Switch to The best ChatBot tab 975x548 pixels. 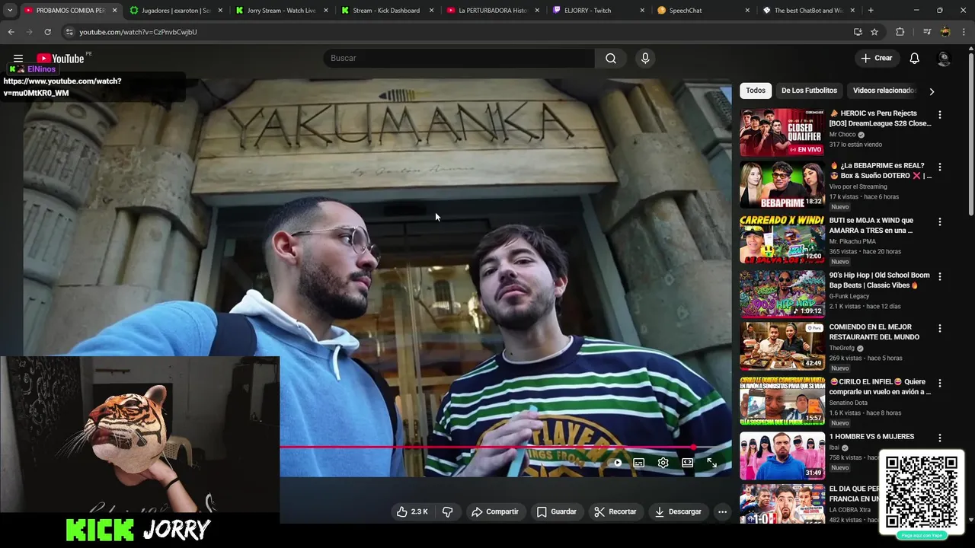pyautogui.click(x=808, y=11)
